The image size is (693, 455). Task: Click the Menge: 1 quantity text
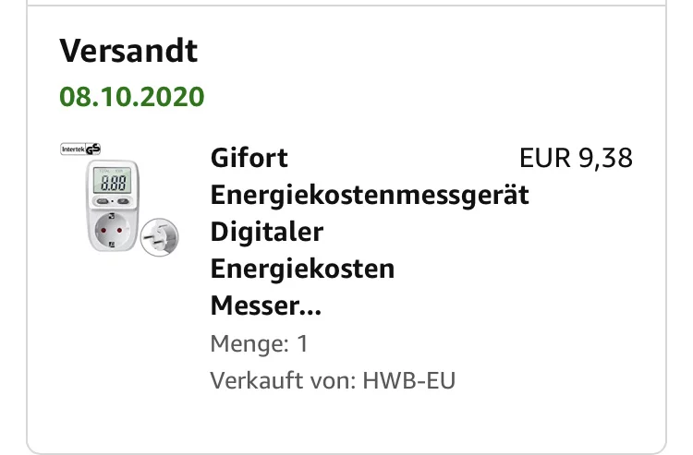[259, 343]
